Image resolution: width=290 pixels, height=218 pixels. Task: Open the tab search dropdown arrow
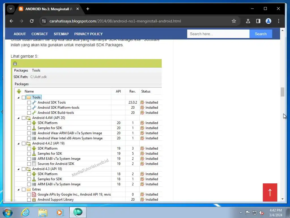[x=11, y=9]
